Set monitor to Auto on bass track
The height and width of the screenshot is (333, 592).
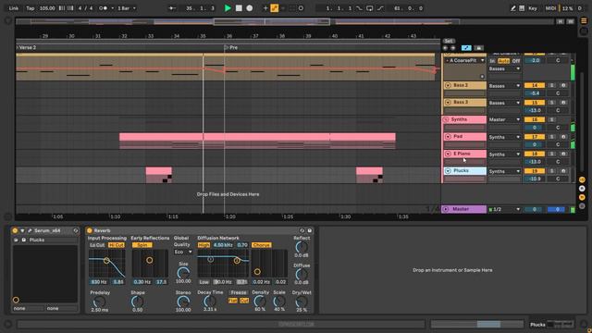[503, 61]
